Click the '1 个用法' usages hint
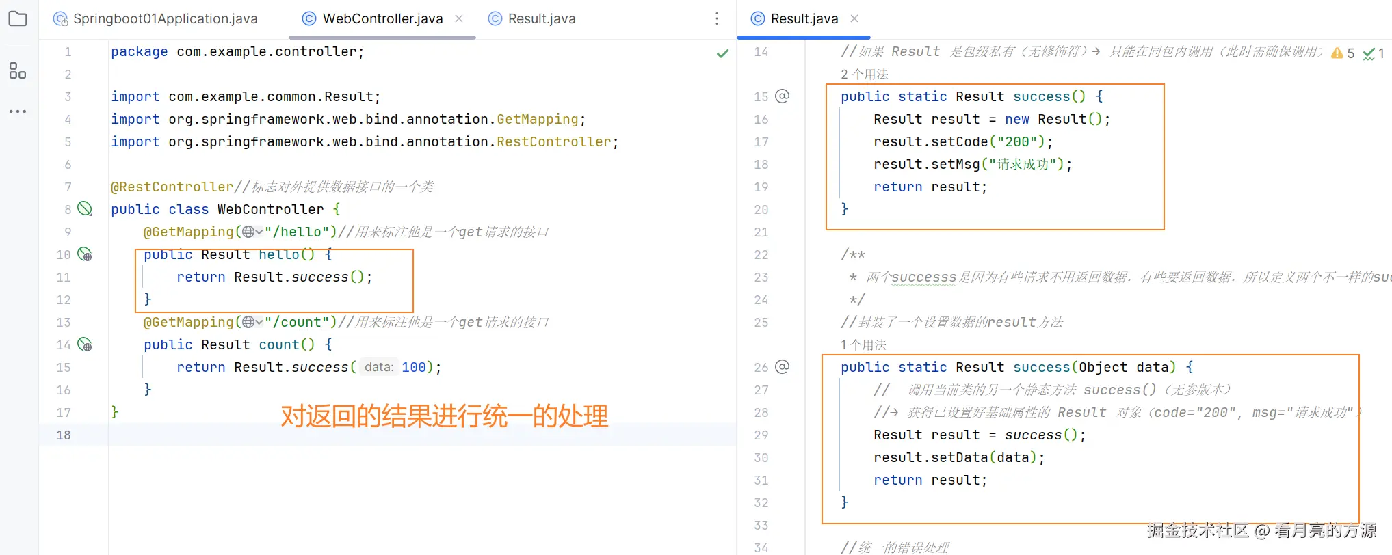The image size is (1392, 555). [863, 344]
